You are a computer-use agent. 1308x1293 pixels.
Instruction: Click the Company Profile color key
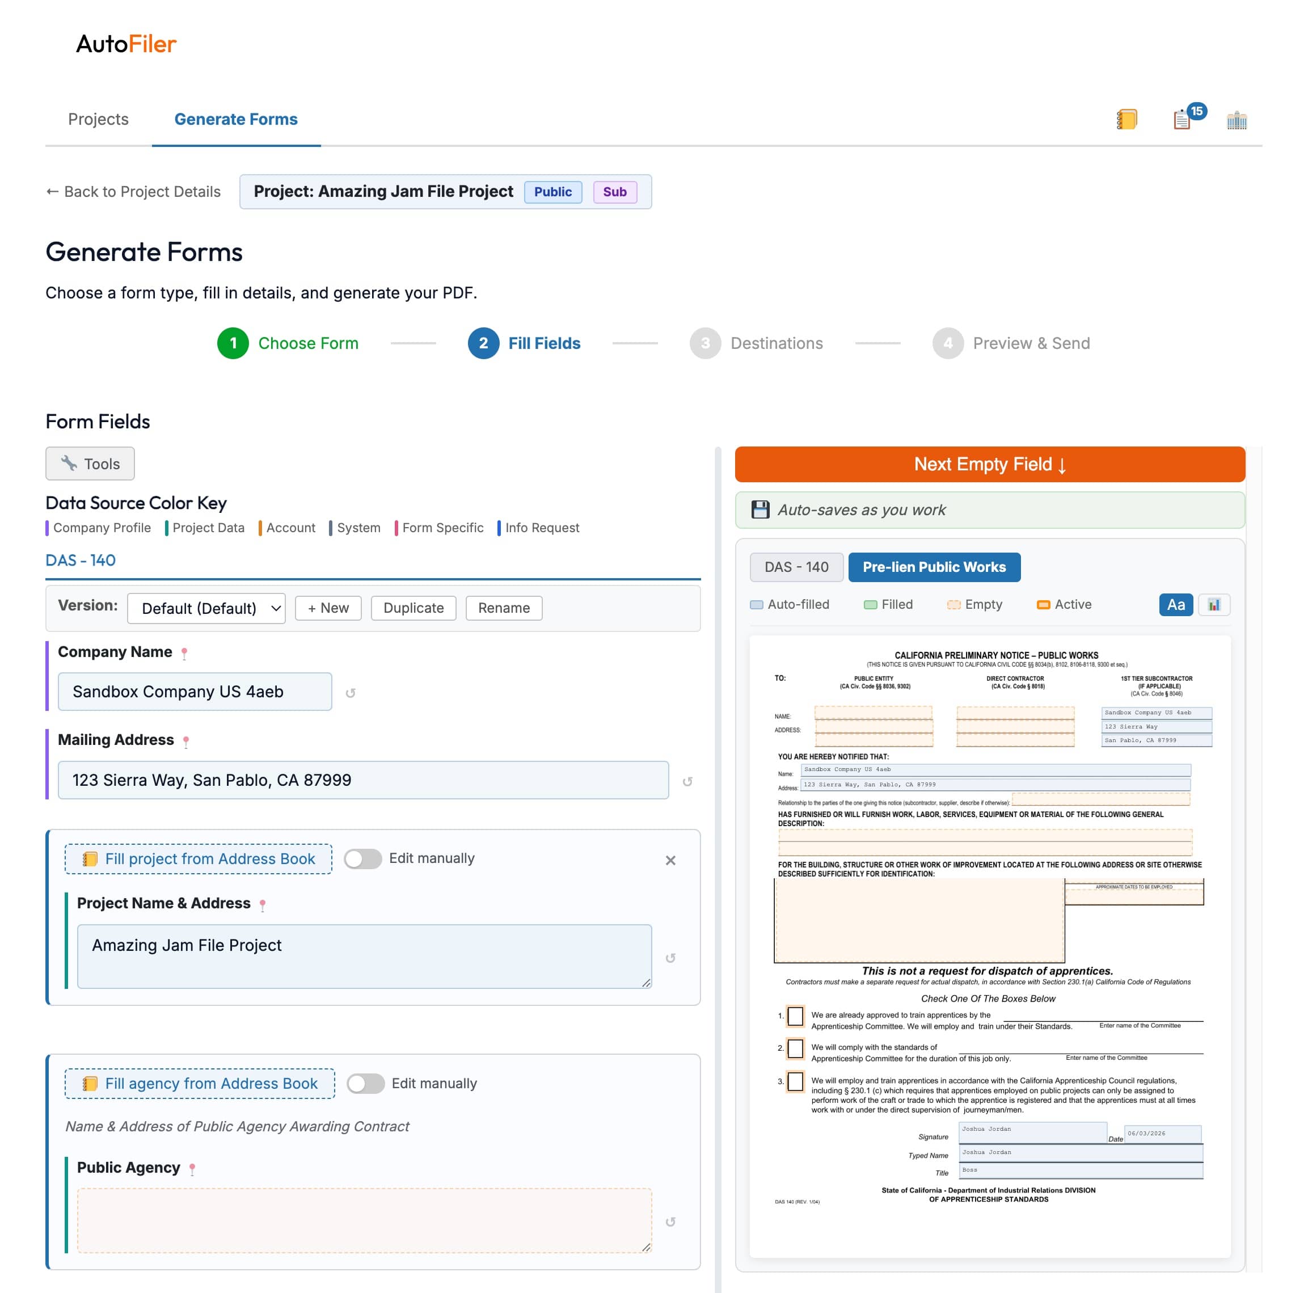(98, 528)
